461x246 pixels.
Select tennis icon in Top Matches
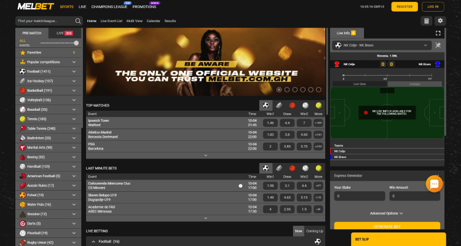pos(318,105)
